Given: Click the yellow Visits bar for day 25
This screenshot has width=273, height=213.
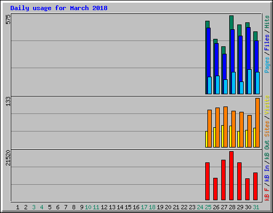Looking at the screenshot, I should tap(206, 139).
